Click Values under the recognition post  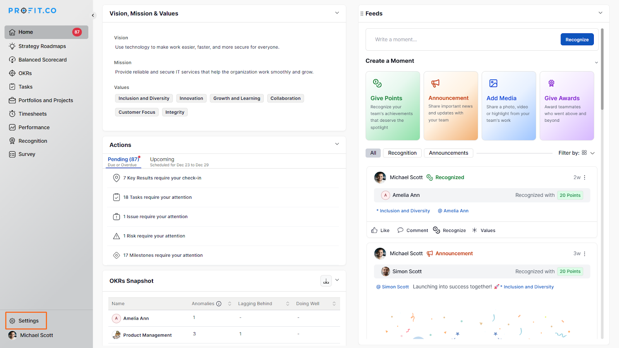click(x=484, y=230)
